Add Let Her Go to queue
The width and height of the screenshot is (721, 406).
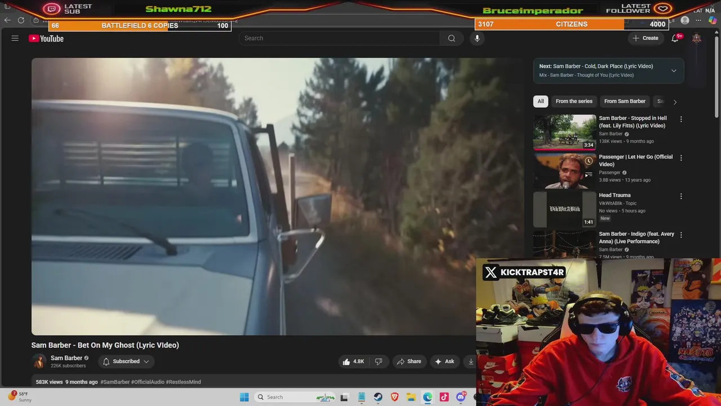pyautogui.click(x=589, y=175)
